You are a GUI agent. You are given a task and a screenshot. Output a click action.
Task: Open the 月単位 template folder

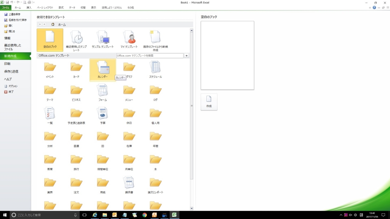(129, 163)
